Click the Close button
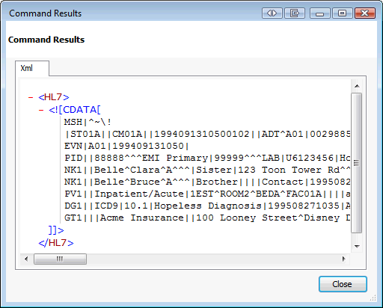This screenshot has height=308, width=383. click(x=343, y=284)
